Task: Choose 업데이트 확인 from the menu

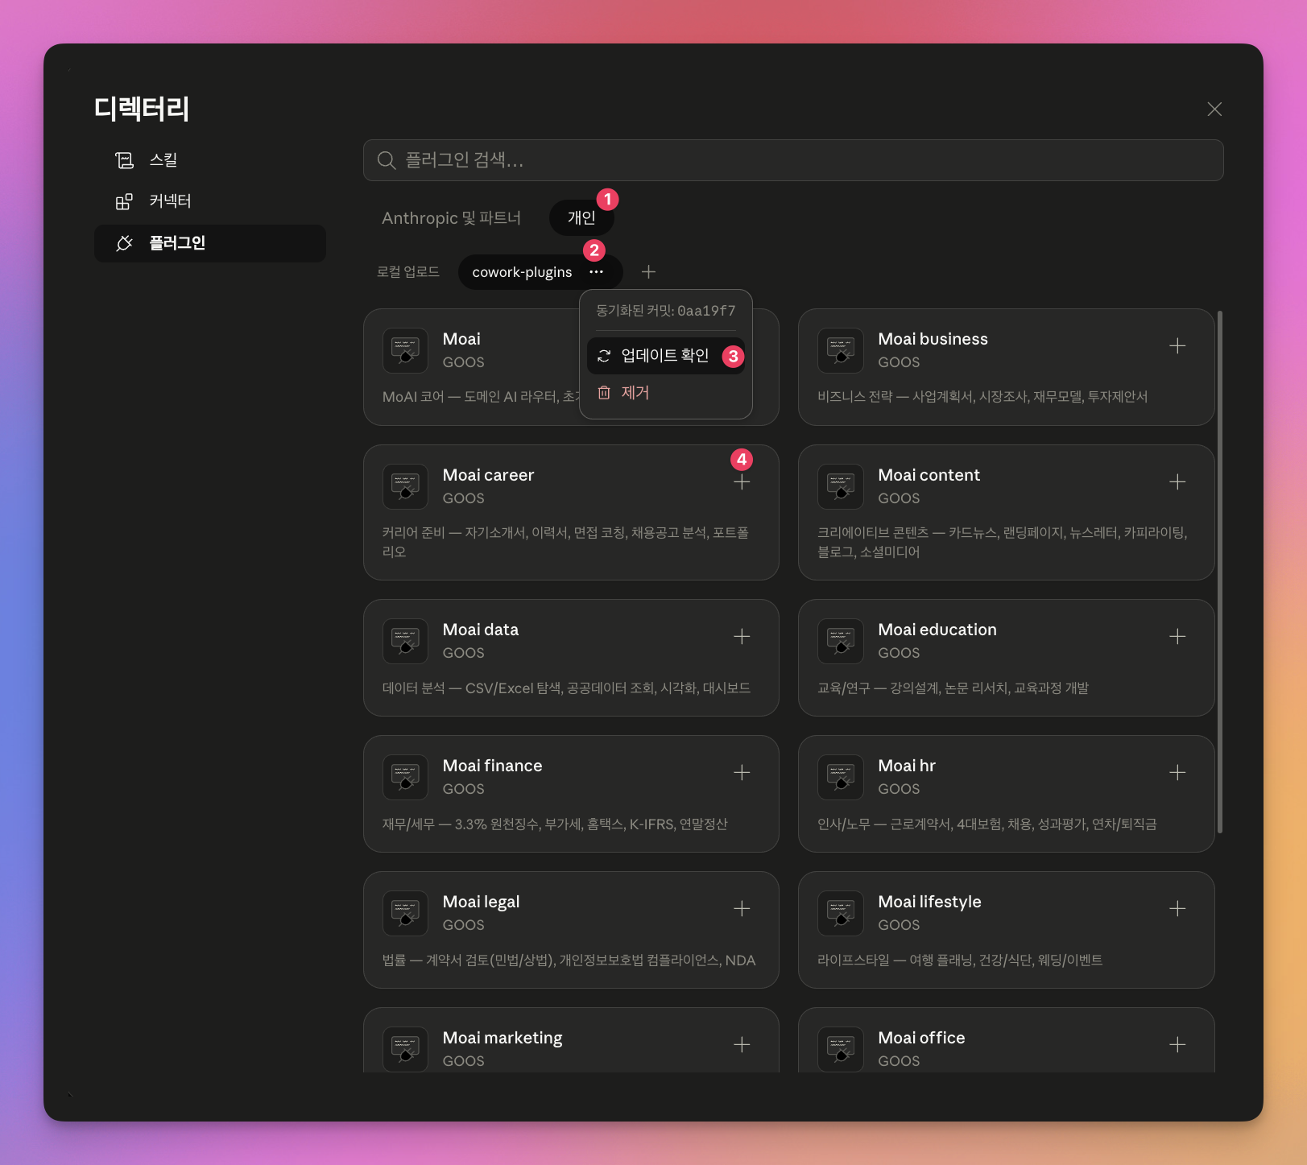Action: click(665, 356)
